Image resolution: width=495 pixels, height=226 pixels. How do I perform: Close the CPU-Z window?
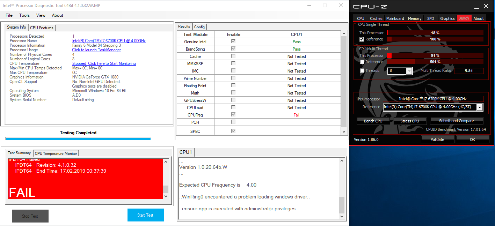click(486, 6)
